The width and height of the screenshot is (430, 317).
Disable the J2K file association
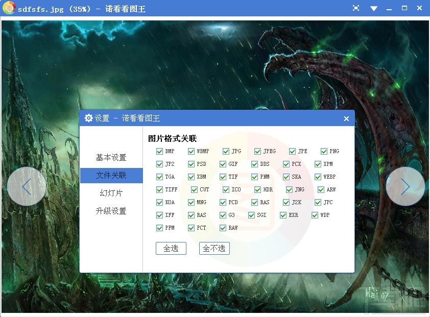[286, 202]
